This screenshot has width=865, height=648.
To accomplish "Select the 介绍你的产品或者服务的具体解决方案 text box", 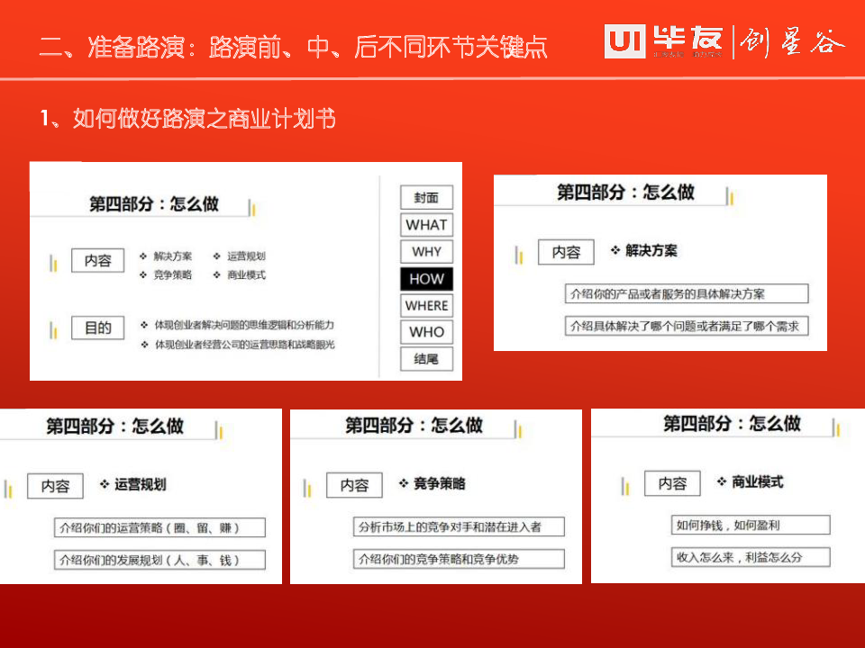I will coord(686,294).
